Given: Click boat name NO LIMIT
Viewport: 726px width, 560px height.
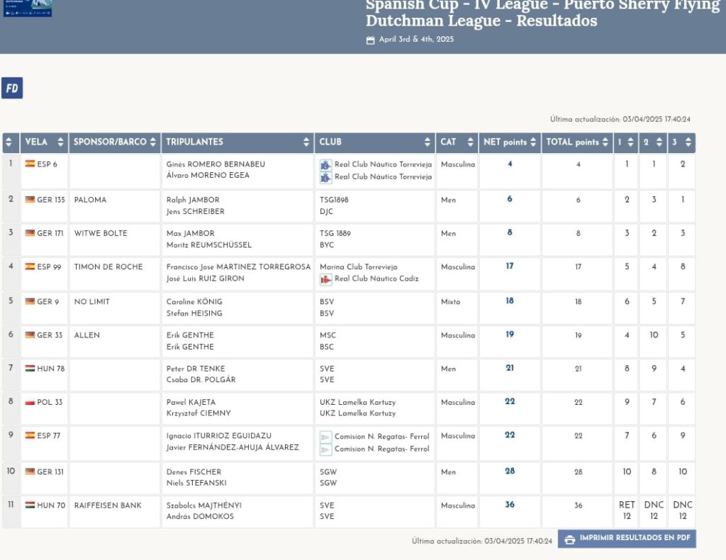Looking at the screenshot, I should pyautogui.click(x=91, y=302).
